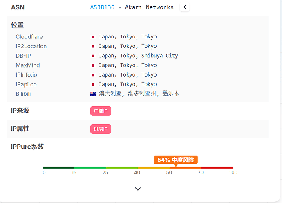Click the blue 州 link in Bilibili row

tap(153, 94)
